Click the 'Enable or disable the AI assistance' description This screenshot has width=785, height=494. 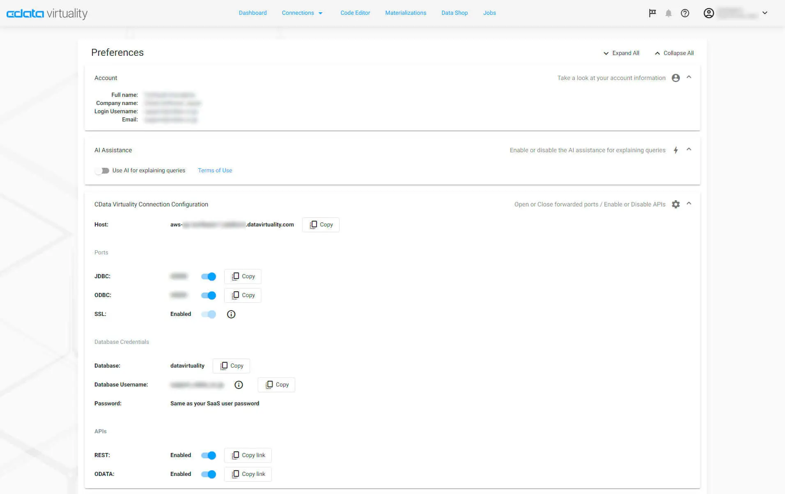pos(588,150)
